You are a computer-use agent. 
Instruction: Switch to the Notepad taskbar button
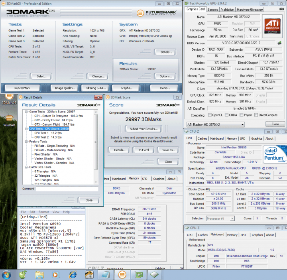(x=106, y=275)
